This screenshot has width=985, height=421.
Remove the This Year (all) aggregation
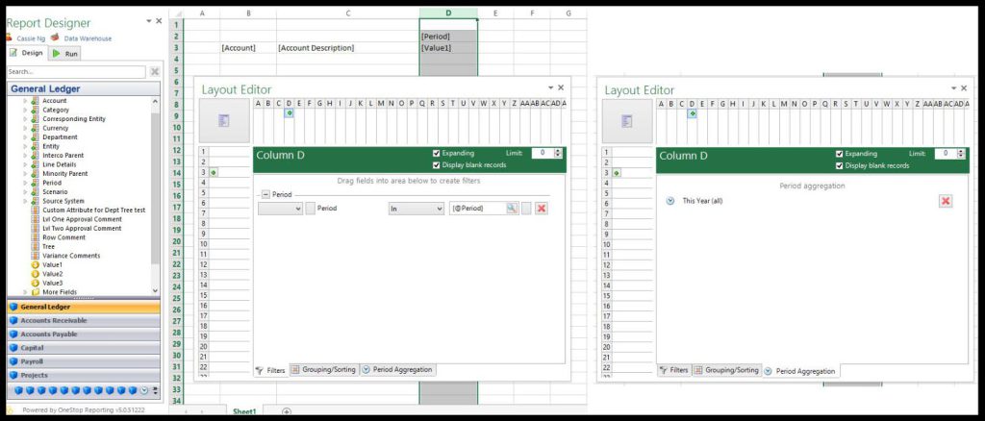point(945,201)
